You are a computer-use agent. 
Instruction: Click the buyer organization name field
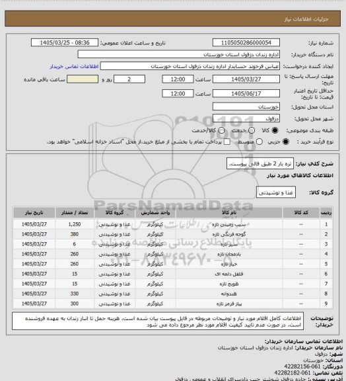[178, 54]
